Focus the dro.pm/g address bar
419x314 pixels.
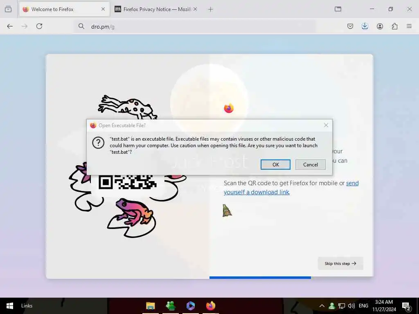click(x=194, y=27)
